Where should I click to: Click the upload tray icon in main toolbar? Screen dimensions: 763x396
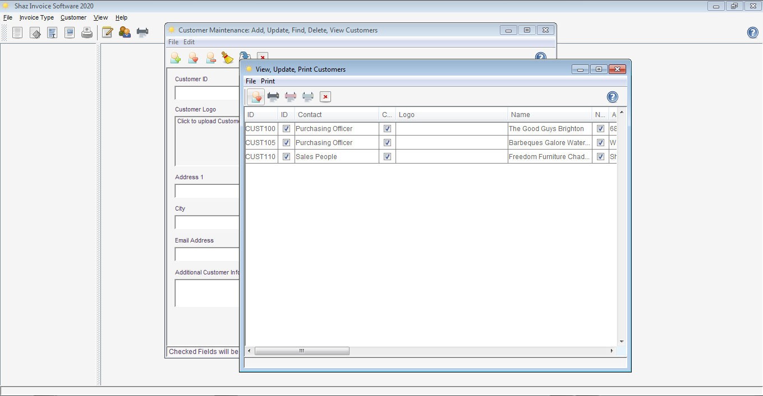[x=87, y=33]
